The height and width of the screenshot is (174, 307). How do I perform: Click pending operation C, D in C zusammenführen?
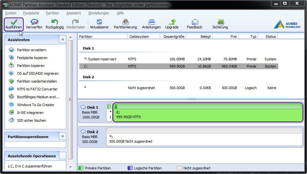[30, 166]
